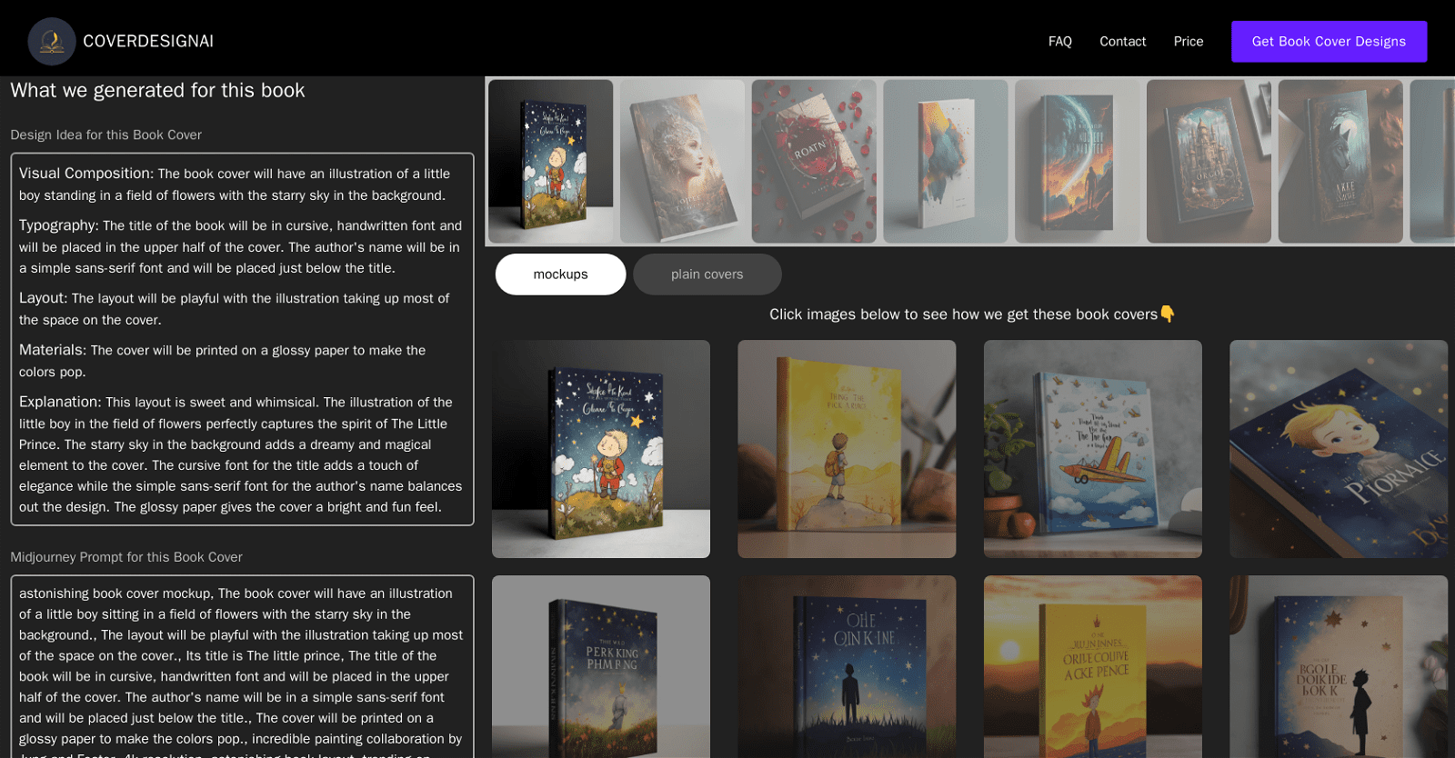Screen dimensions: 1455x758
Task: Open the OHE QINKINE silhouette cover mockup
Action: coord(847,666)
